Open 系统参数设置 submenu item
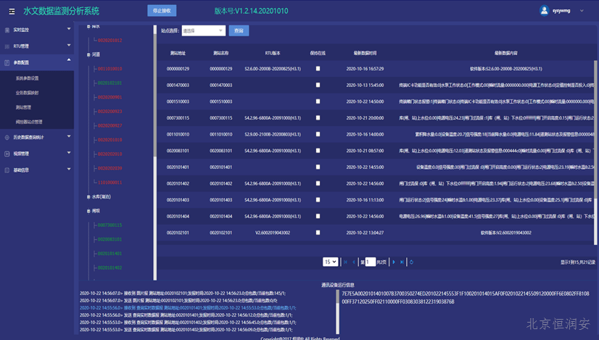This screenshot has height=340, width=599. coord(27,78)
